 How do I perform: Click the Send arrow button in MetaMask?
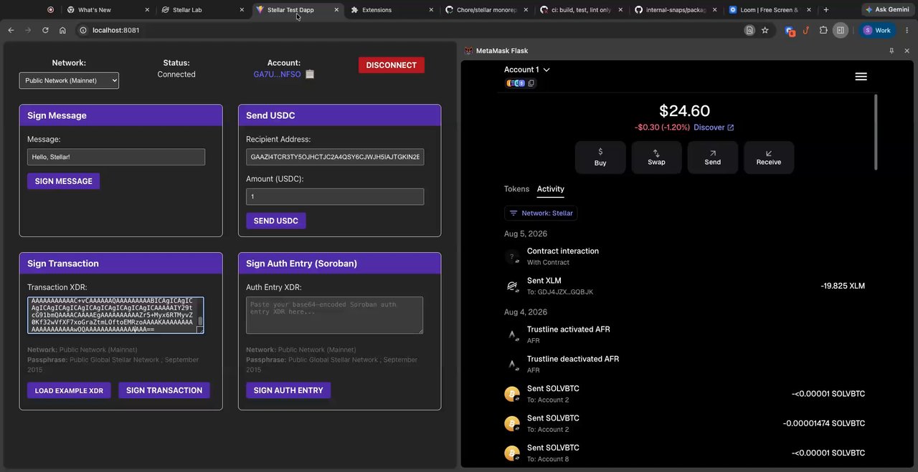coord(712,157)
